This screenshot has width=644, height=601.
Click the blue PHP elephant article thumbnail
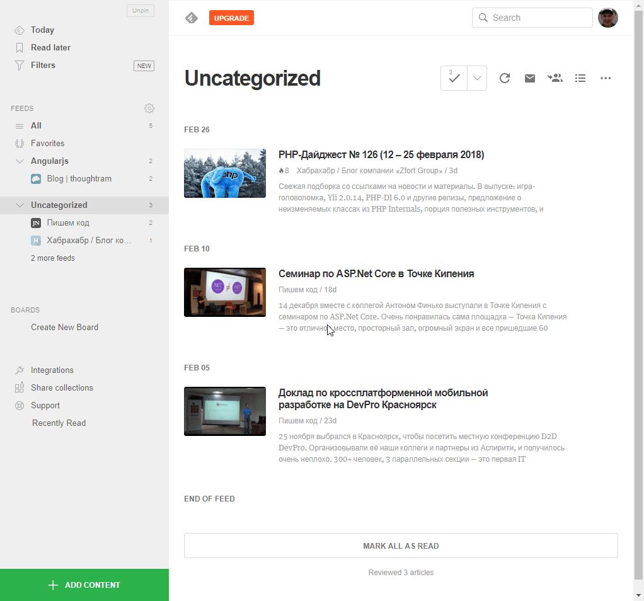[225, 173]
